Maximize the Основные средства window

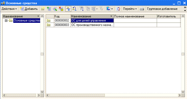click(179, 3)
